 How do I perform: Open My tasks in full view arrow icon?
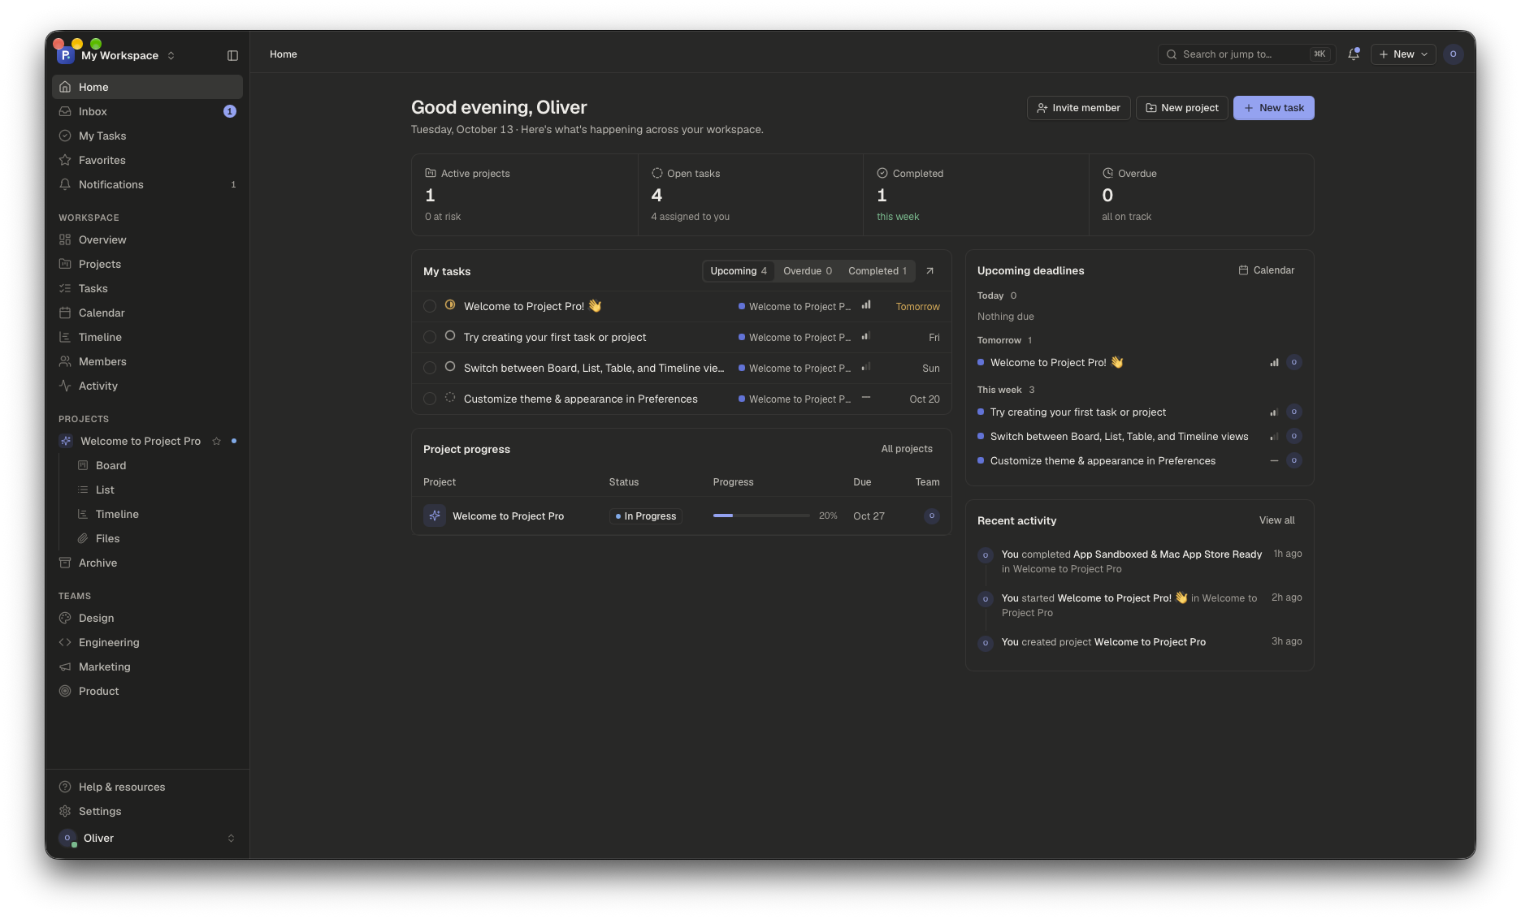(929, 271)
